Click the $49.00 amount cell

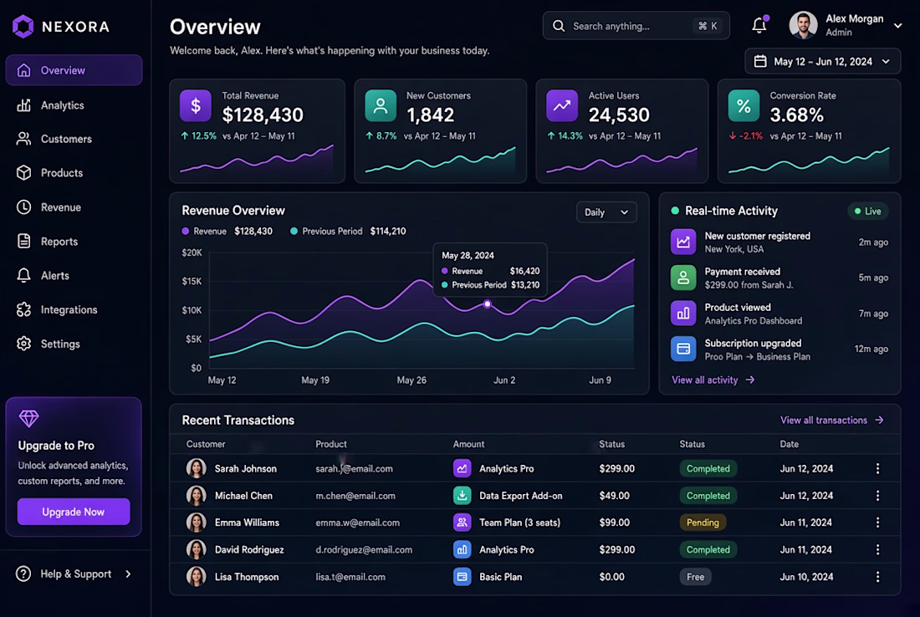tap(615, 496)
